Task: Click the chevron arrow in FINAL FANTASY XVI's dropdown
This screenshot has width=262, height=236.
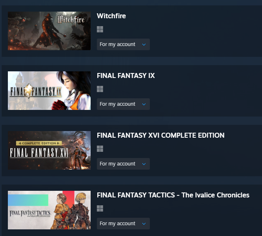Action: coord(144,164)
